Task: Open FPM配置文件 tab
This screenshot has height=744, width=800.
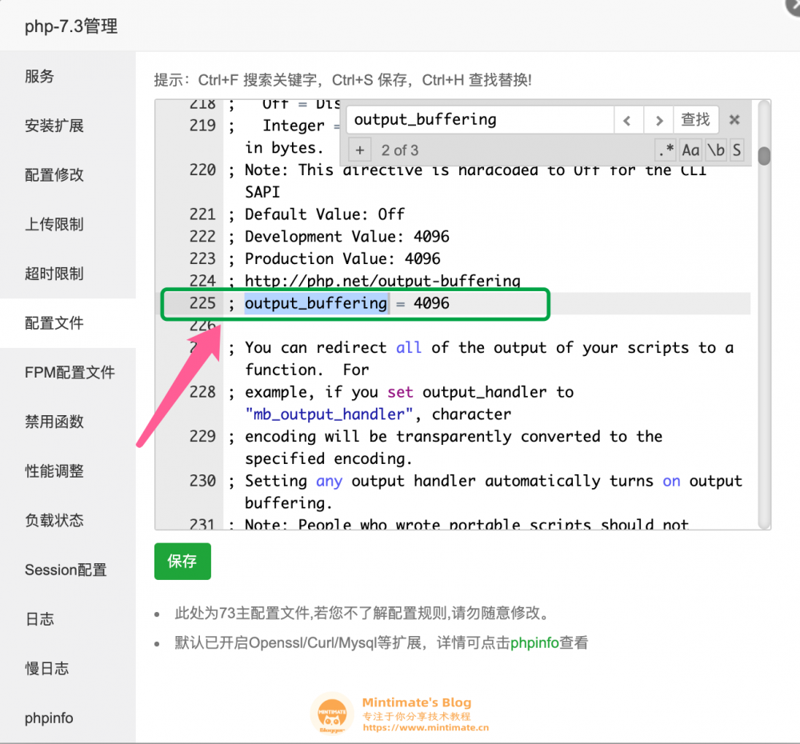Action: (x=68, y=373)
